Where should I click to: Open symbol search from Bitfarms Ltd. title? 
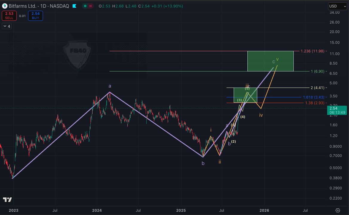tap(22, 6)
